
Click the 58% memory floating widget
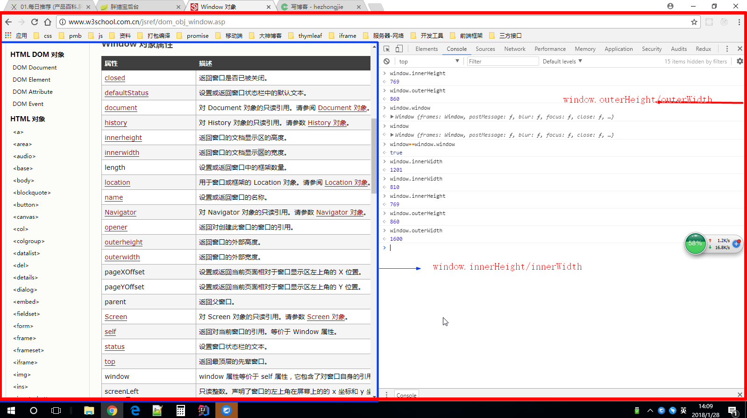[x=696, y=243]
